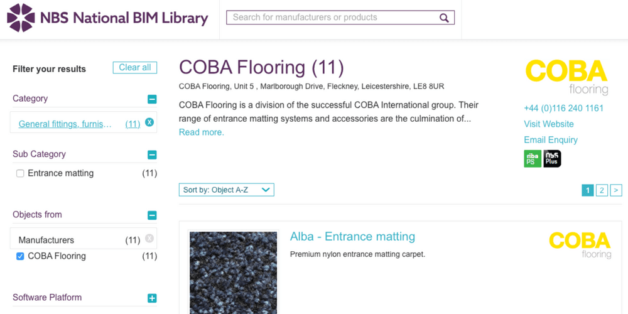This screenshot has width=628, height=314.
Task: Click the COBA Flooring header logo
Action: coord(566,77)
